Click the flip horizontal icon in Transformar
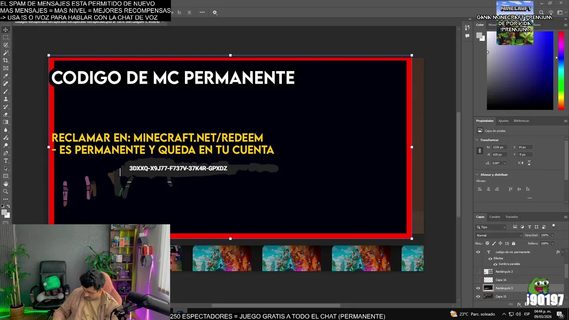This screenshot has height=320, width=569. point(521,163)
